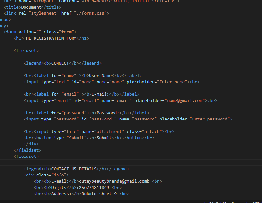Click the "Password:" label text
The height and width of the screenshot is (203, 262).
point(108,113)
